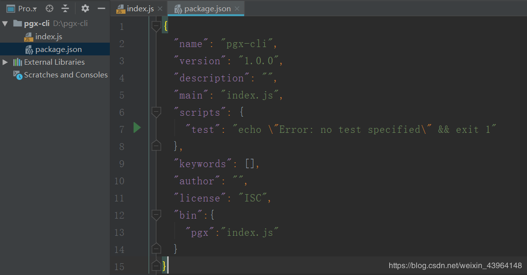Click the Collapse All icon

click(65, 8)
